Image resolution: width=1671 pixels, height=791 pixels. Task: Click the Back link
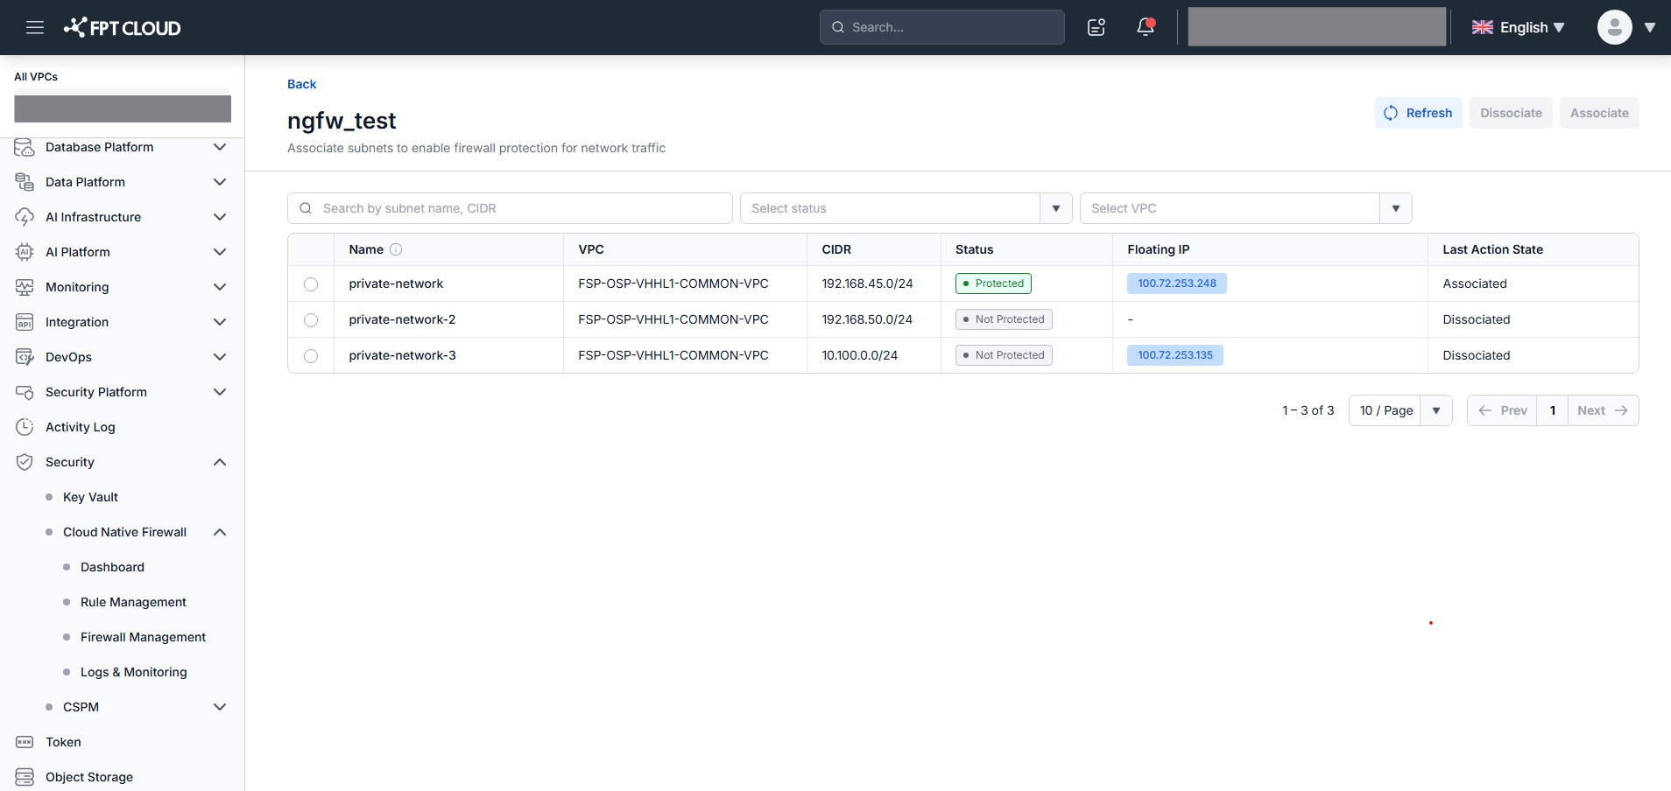(301, 84)
